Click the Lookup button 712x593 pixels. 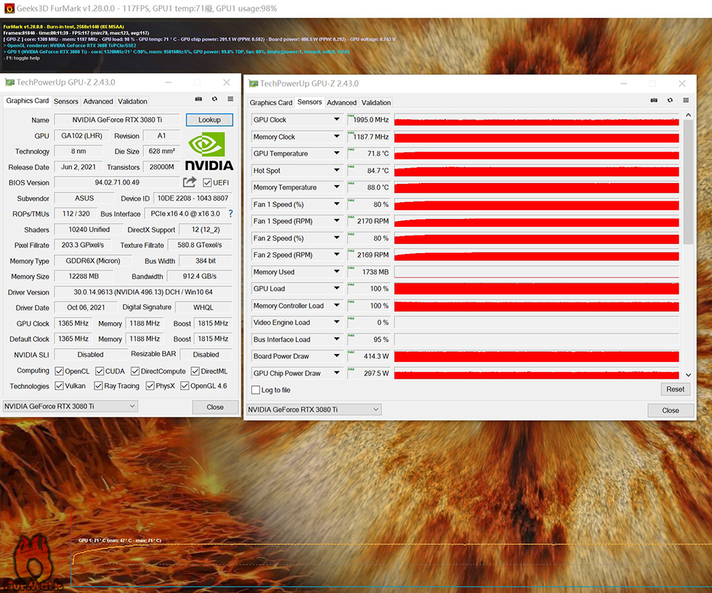[209, 119]
